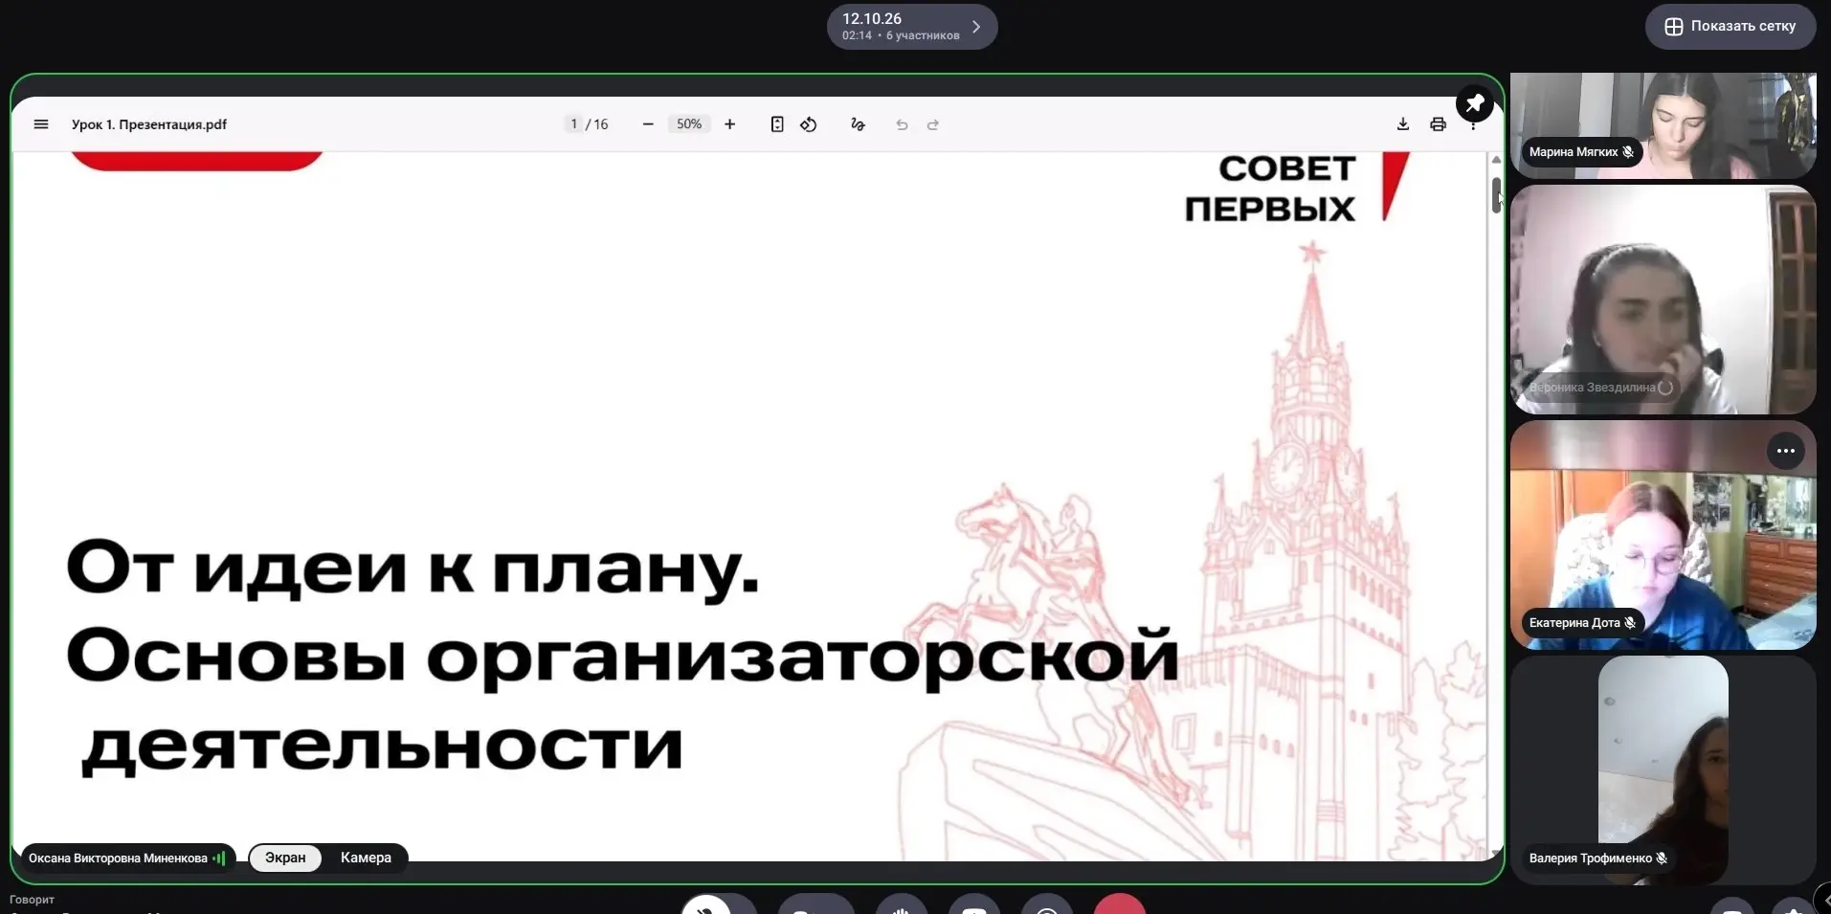
Task: Rotate the PDF counterclockwise
Action: pyautogui.click(x=809, y=124)
